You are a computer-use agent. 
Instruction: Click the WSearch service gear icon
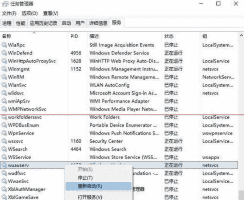(x=4, y=149)
